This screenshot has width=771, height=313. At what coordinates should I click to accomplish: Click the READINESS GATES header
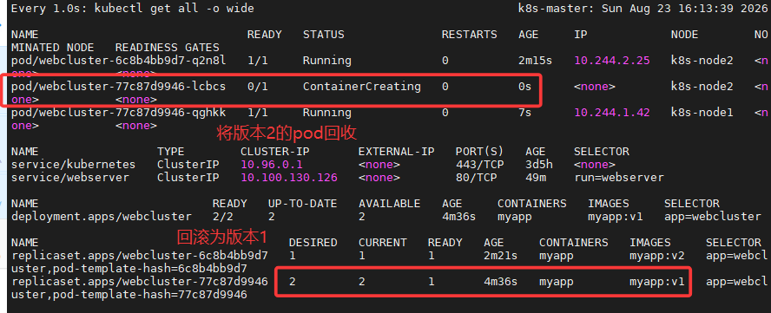tap(168, 48)
